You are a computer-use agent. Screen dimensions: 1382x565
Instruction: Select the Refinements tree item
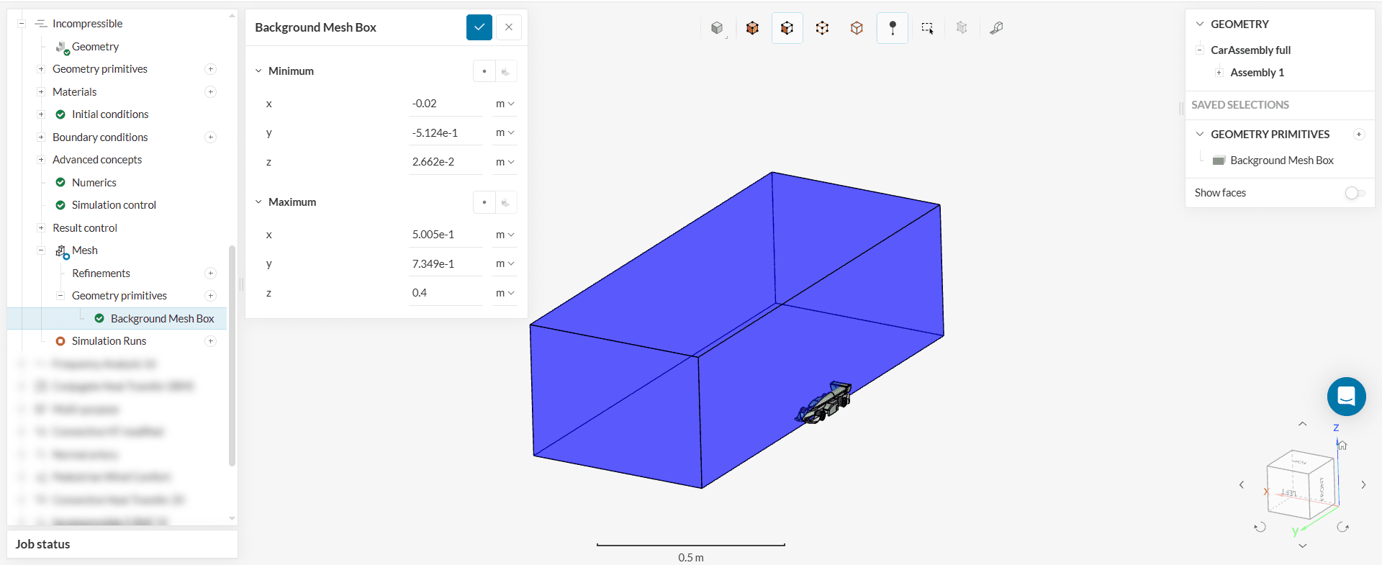101,274
